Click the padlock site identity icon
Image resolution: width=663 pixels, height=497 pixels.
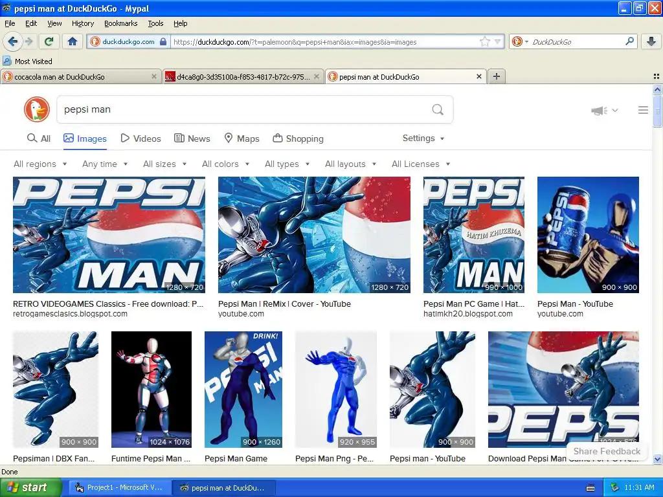(x=163, y=41)
